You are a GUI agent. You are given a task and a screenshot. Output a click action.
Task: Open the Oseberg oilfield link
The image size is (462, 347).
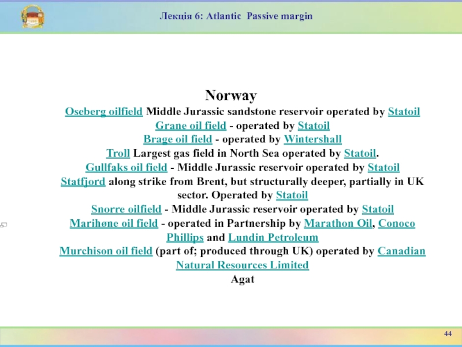pyautogui.click(x=104, y=112)
